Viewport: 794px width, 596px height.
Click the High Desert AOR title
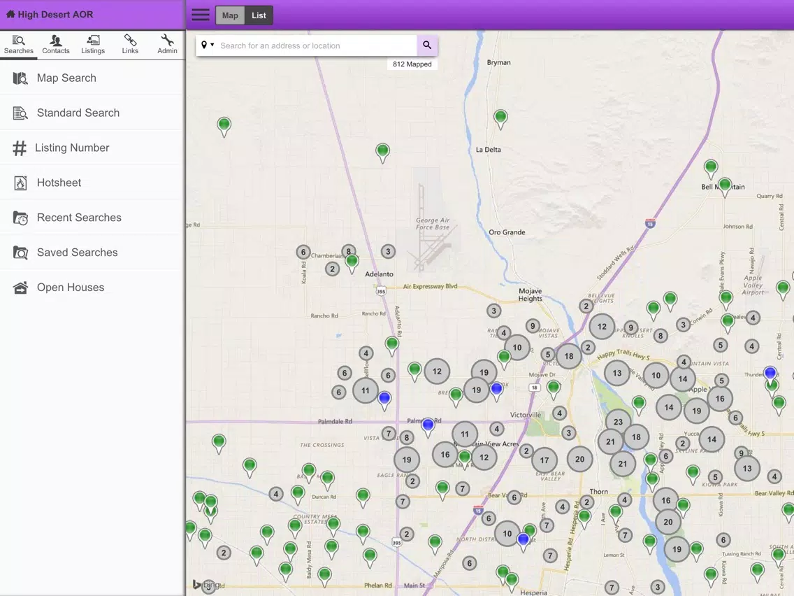[56, 14]
